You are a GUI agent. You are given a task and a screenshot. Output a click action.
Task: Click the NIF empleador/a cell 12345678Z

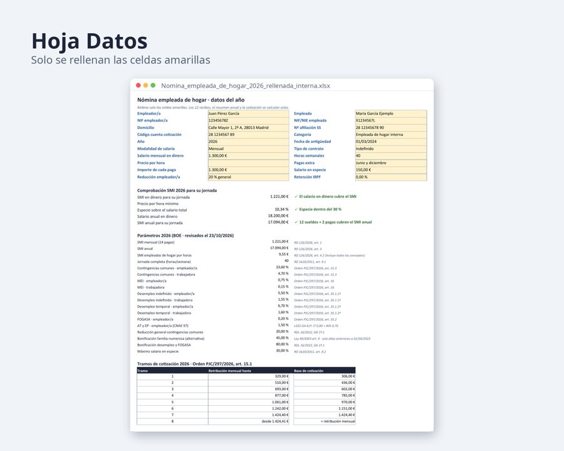[248, 120]
